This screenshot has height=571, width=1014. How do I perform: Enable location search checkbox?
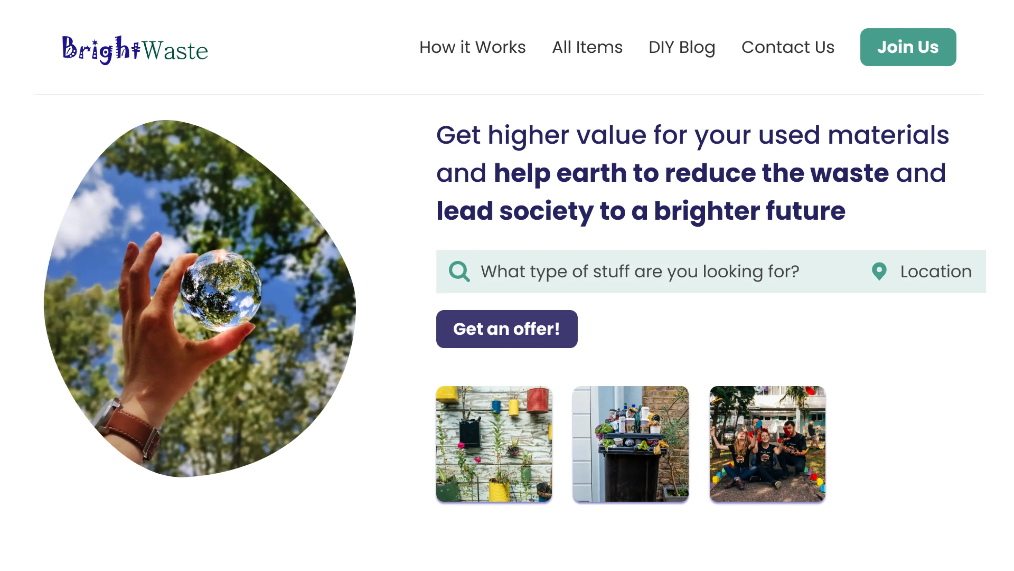coord(879,272)
